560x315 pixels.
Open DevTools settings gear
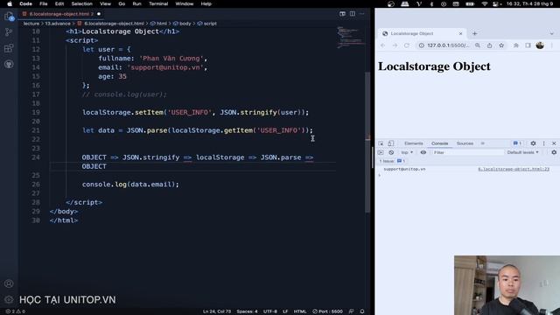click(x=533, y=143)
